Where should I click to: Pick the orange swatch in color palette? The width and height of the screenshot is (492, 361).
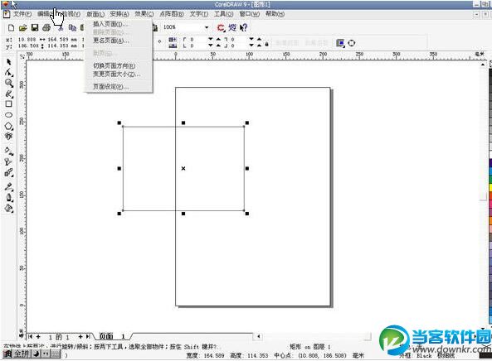490,220
